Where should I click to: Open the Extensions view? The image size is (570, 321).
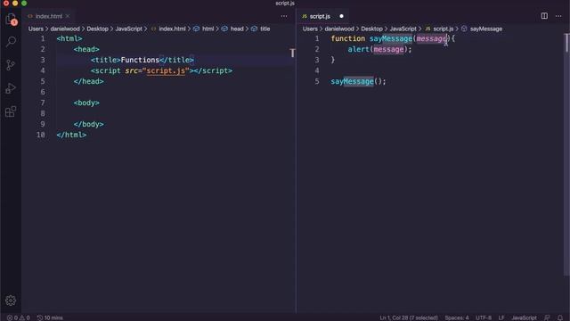(x=11, y=111)
